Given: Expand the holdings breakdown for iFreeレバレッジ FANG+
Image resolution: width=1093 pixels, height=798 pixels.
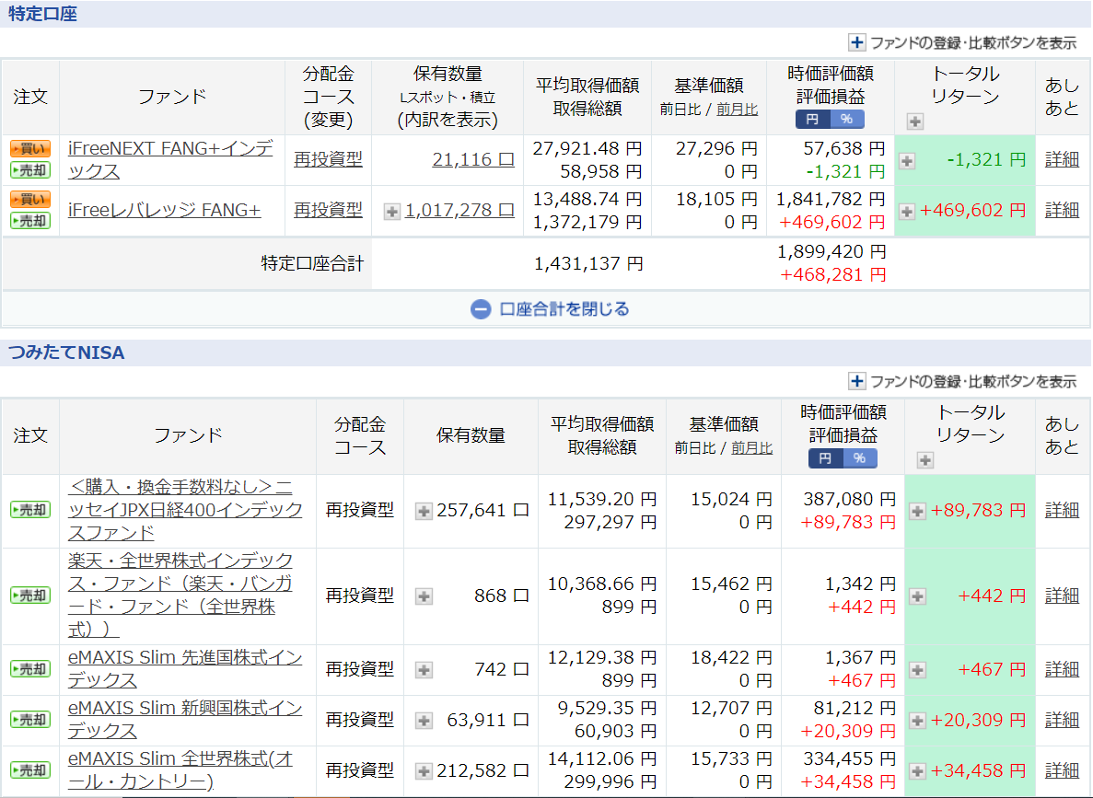Looking at the screenshot, I should pyautogui.click(x=392, y=211).
